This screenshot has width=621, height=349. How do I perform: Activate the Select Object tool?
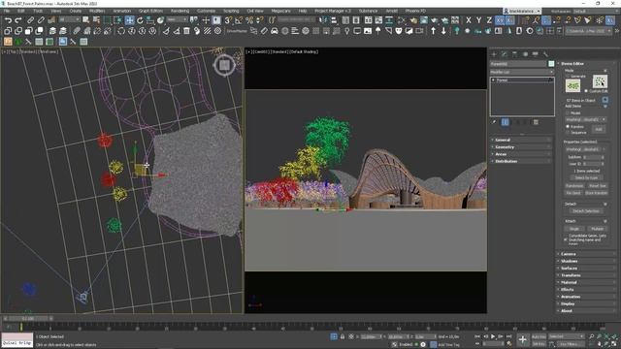(x=86, y=19)
